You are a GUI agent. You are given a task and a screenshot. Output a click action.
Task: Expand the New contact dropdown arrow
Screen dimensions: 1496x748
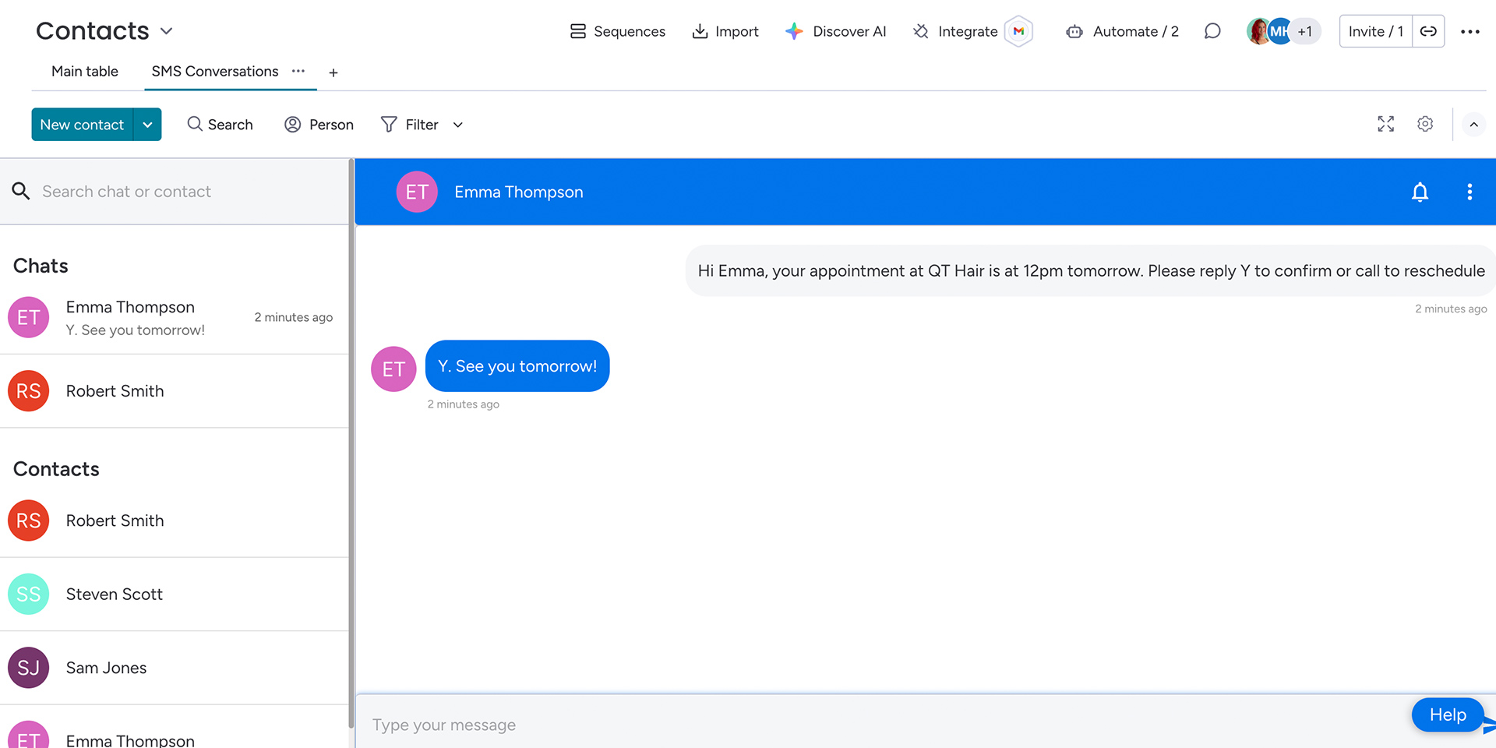[x=147, y=125]
